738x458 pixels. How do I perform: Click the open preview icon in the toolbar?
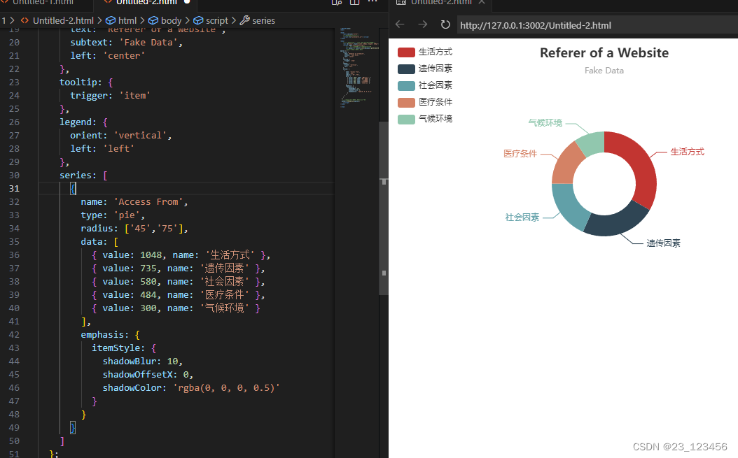tap(337, 3)
